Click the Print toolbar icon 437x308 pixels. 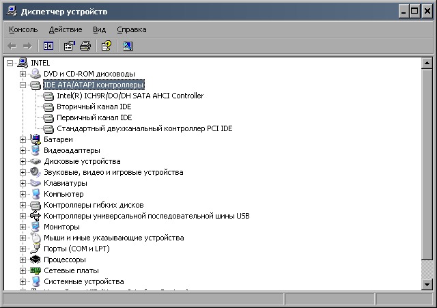pyautogui.click(x=85, y=46)
